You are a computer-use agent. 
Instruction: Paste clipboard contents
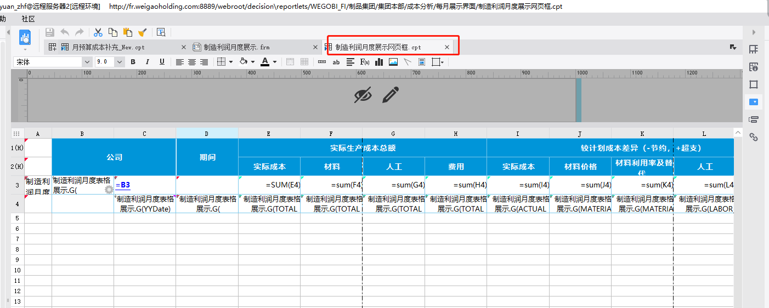click(x=128, y=32)
